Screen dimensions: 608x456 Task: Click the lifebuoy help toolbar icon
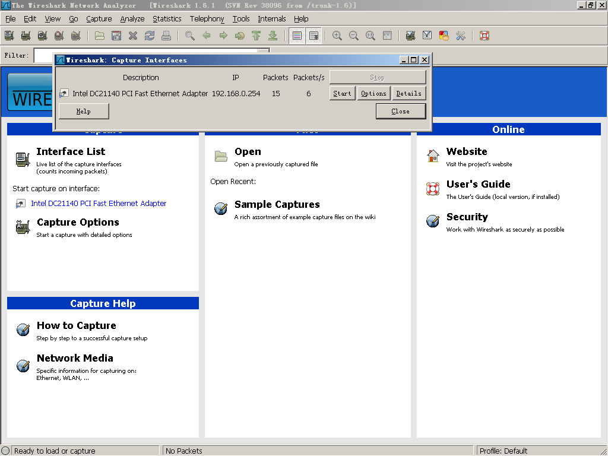click(484, 36)
